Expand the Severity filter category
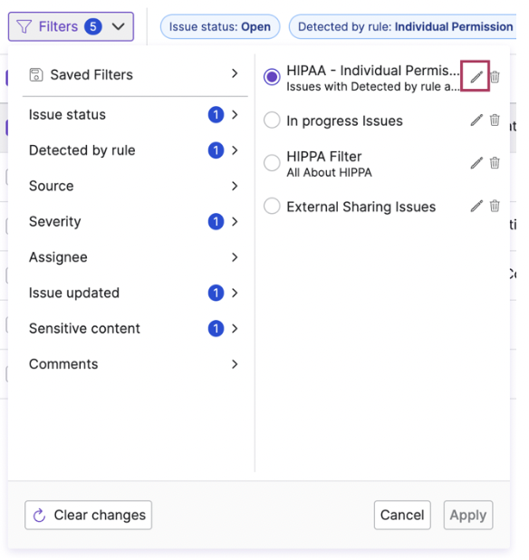This screenshot has height=560, width=529. pos(133,221)
